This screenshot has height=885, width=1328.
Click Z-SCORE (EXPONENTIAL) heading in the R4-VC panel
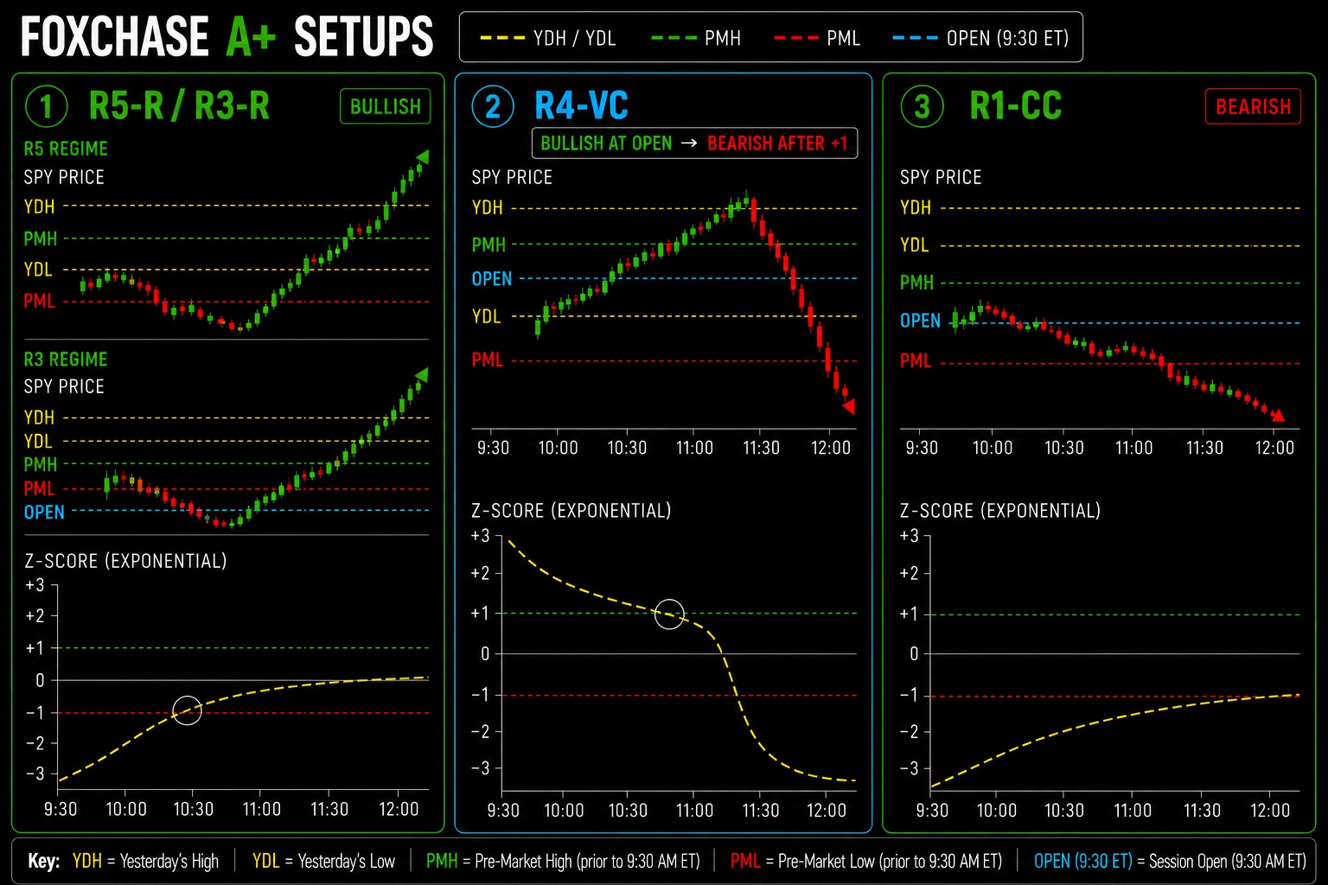click(571, 511)
